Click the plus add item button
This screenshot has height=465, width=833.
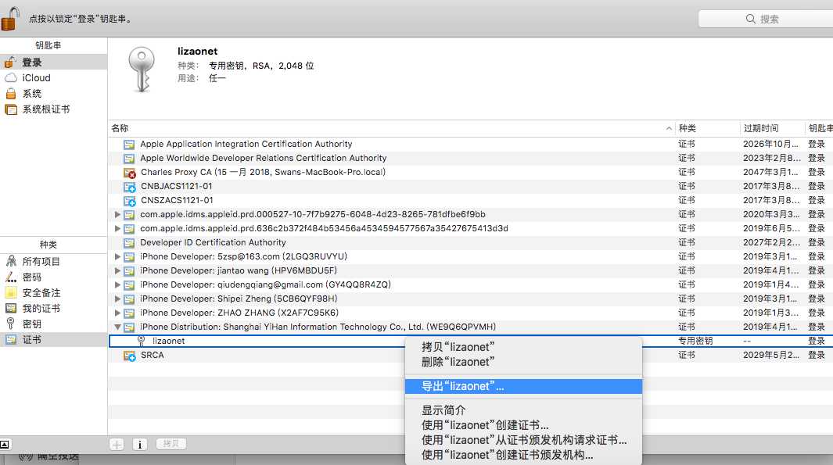click(x=117, y=445)
